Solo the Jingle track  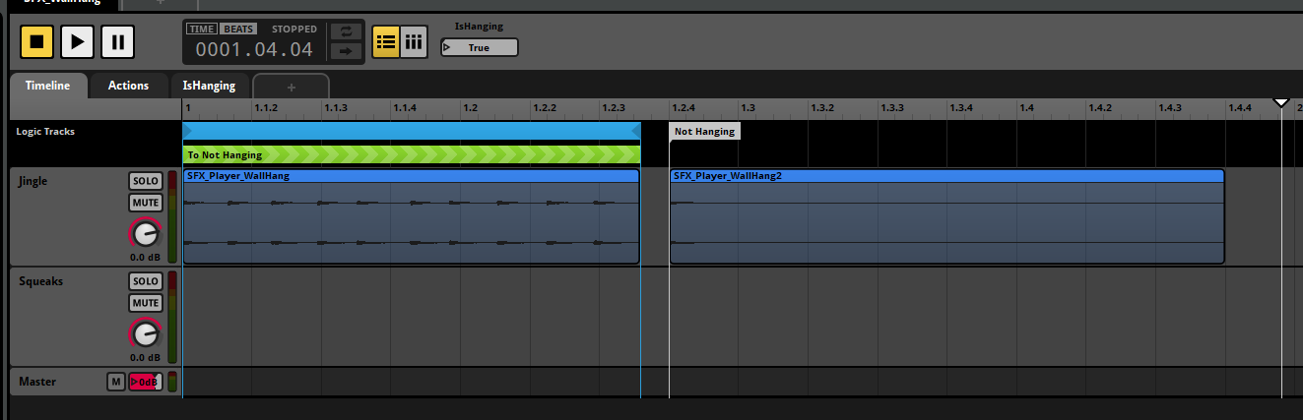(x=145, y=181)
